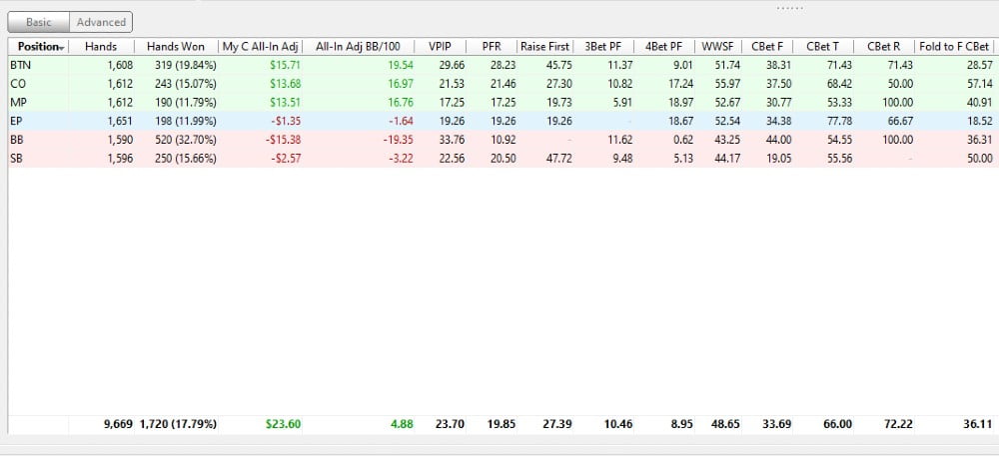The image size is (999, 456).
Task: Click the -$1.35 winnings cell
Action: (x=284, y=121)
